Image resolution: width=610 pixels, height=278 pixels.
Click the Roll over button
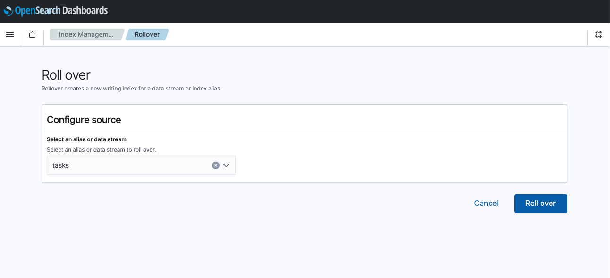click(540, 203)
